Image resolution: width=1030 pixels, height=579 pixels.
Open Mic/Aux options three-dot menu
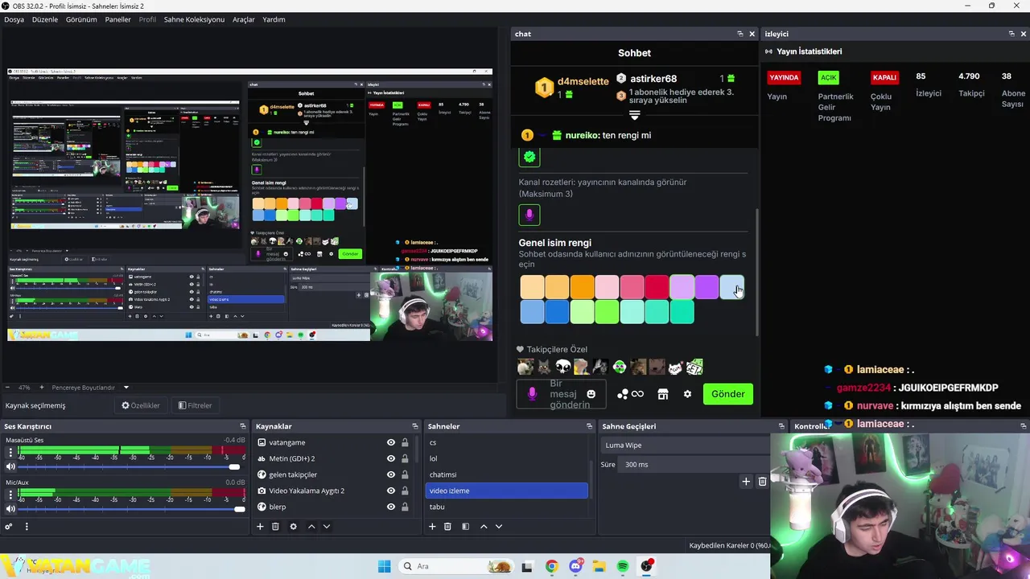coord(10,495)
